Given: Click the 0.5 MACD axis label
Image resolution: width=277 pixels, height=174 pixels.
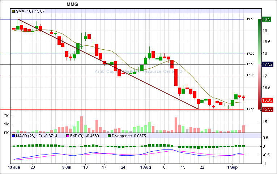Looking at the screenshot, I should (265, 138).
